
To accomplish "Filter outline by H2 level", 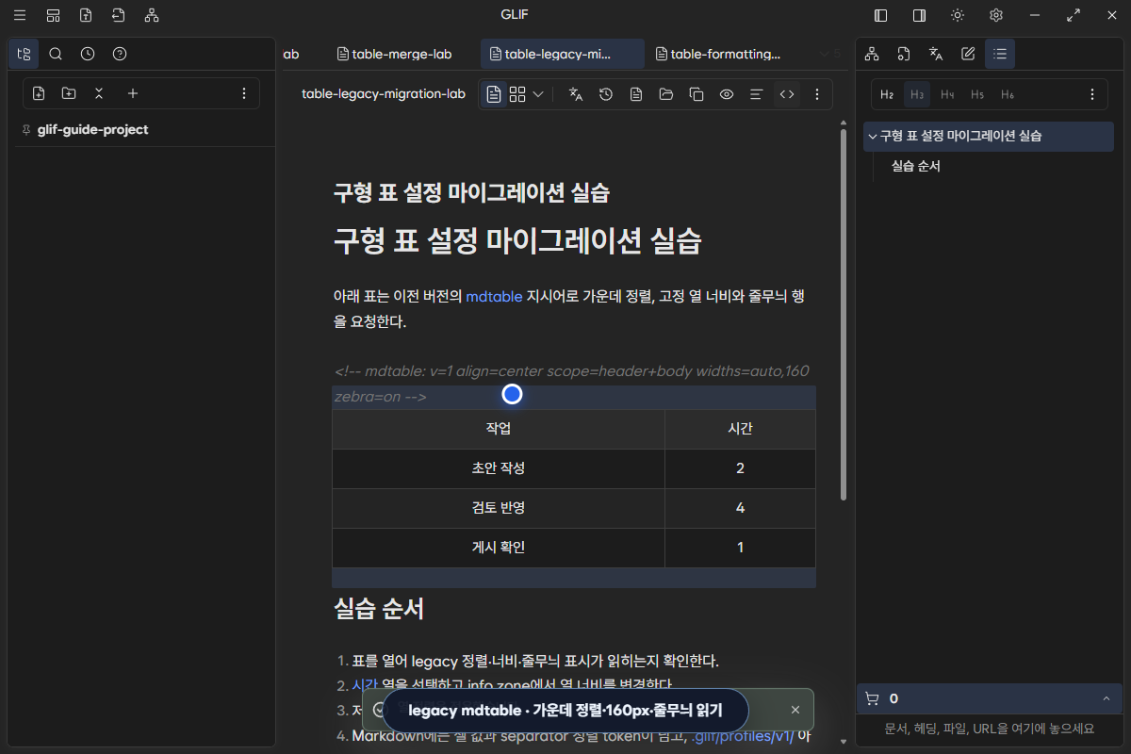I will [x=887, y=94].
